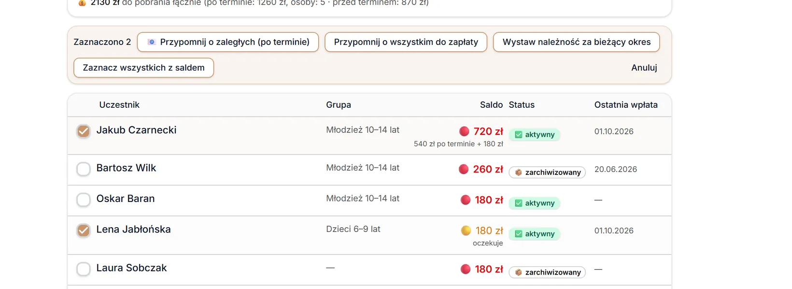Click the yellow pending dot for Lena Jabłońska
This screenshot has height=289, width=792.
coord(466,231)
